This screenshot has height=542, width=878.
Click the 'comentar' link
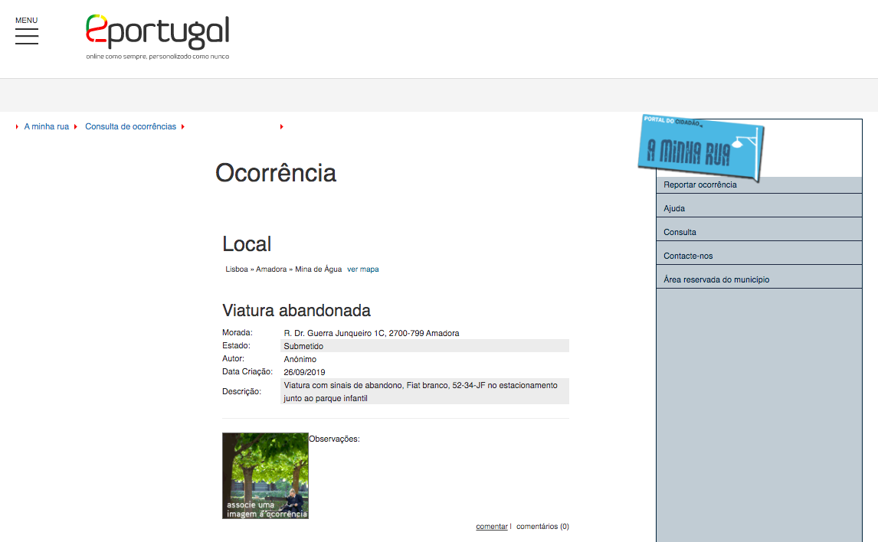click(x=491, y=527)
